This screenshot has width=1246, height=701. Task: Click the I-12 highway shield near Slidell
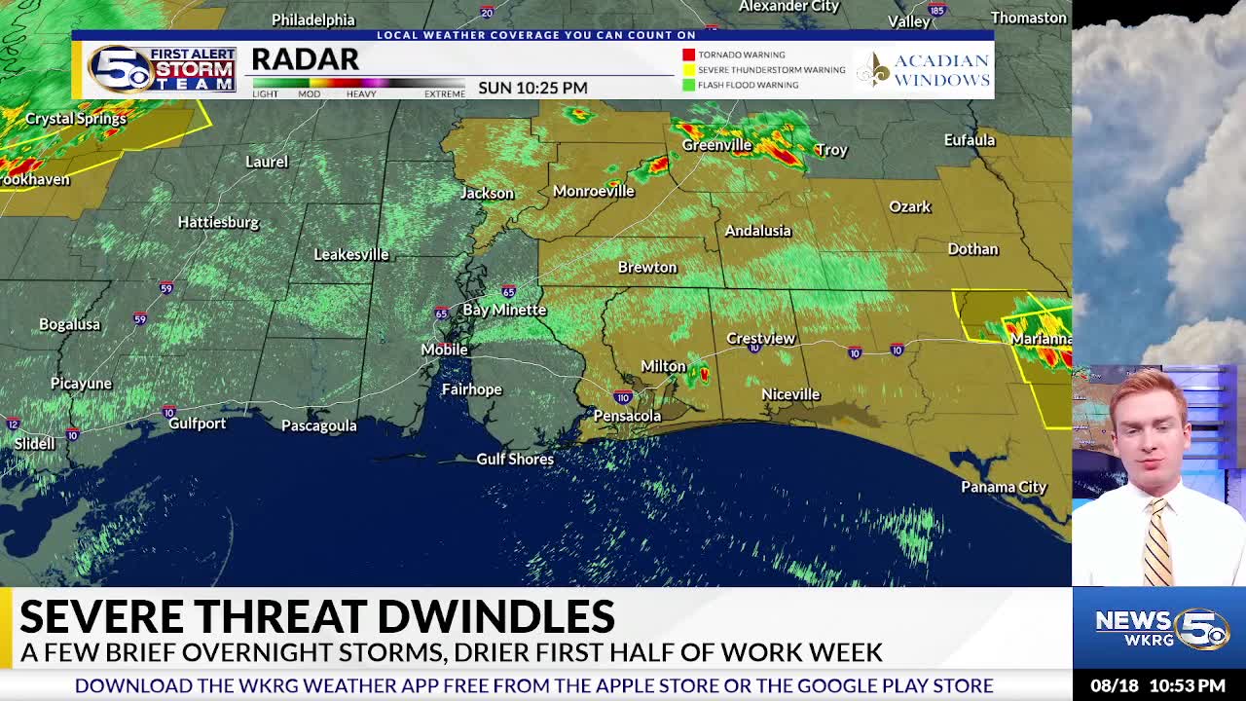tap(13, 424)
